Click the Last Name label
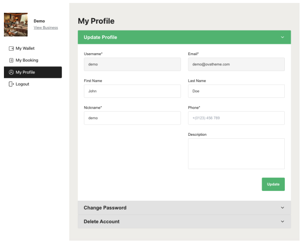This screenshot has width=303, height=243. pyautogui.click(x=197, y=81)
